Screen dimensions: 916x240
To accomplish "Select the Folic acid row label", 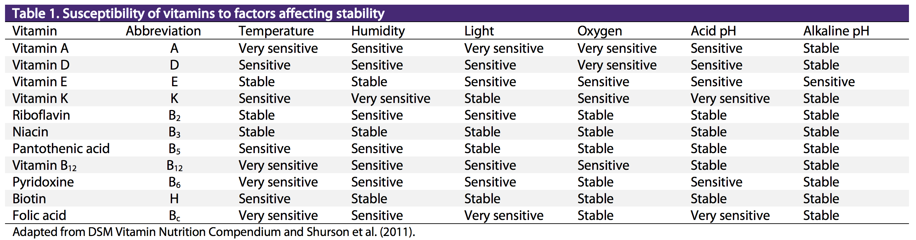I will click(39, 215).
